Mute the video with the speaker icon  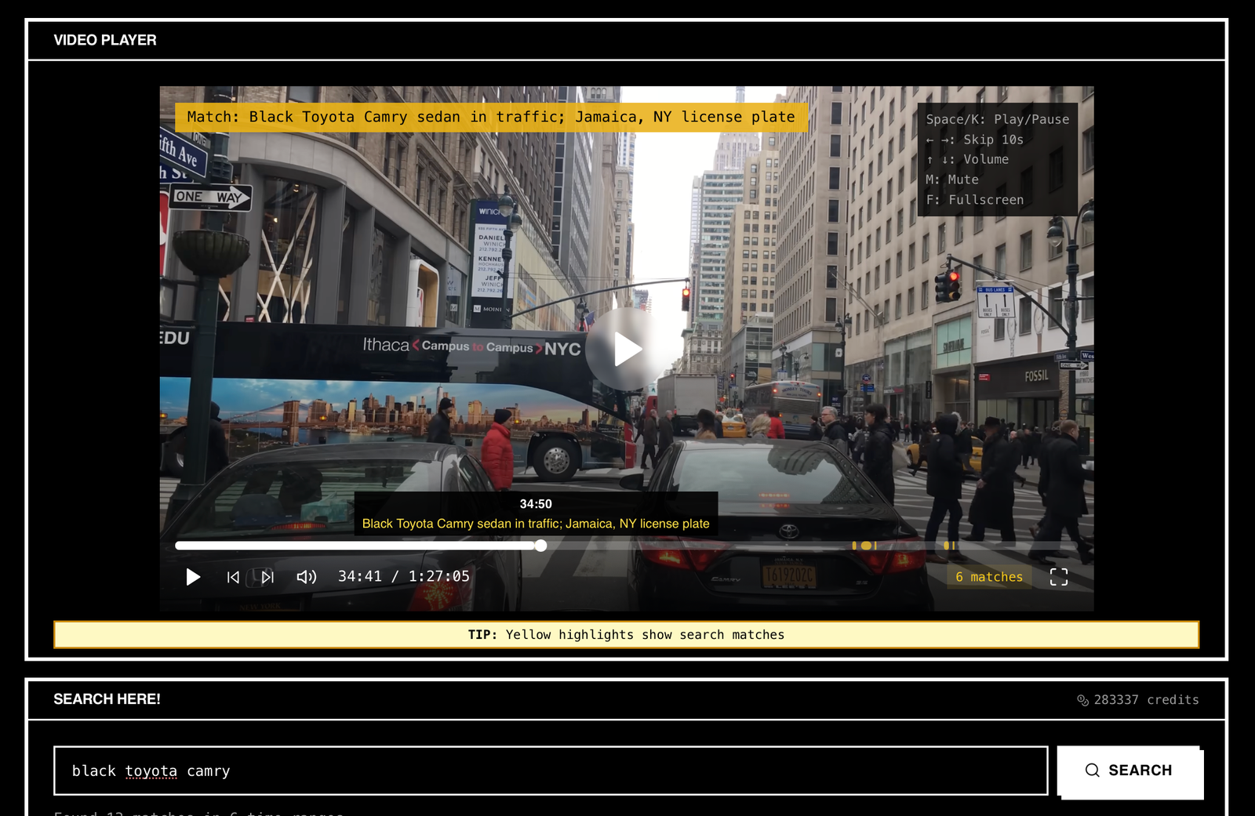pyautogui.click(x=306, y=577)
